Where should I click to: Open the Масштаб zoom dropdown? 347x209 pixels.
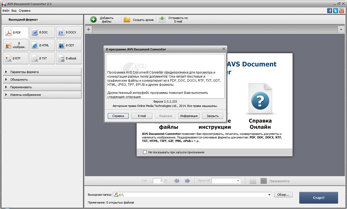[x=238, y=181]
